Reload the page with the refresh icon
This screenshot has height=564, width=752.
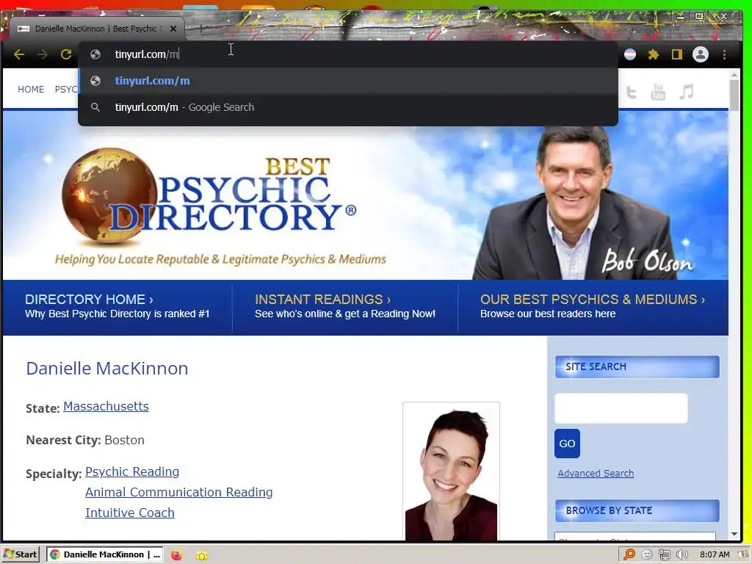tap(65, 54)
